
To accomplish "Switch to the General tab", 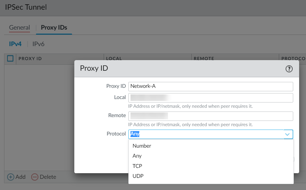I will pos(19,27).
